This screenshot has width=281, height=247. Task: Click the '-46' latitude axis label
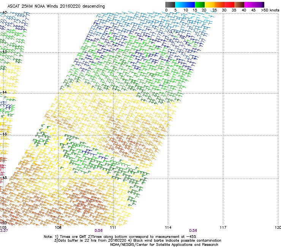pos(3,134)
